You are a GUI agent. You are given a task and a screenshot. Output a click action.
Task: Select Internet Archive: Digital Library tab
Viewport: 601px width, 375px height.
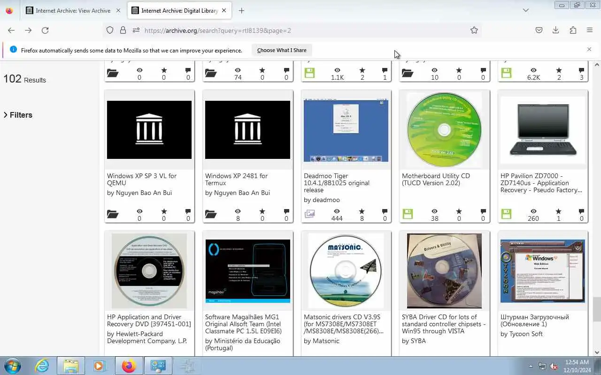click(180, 10)
